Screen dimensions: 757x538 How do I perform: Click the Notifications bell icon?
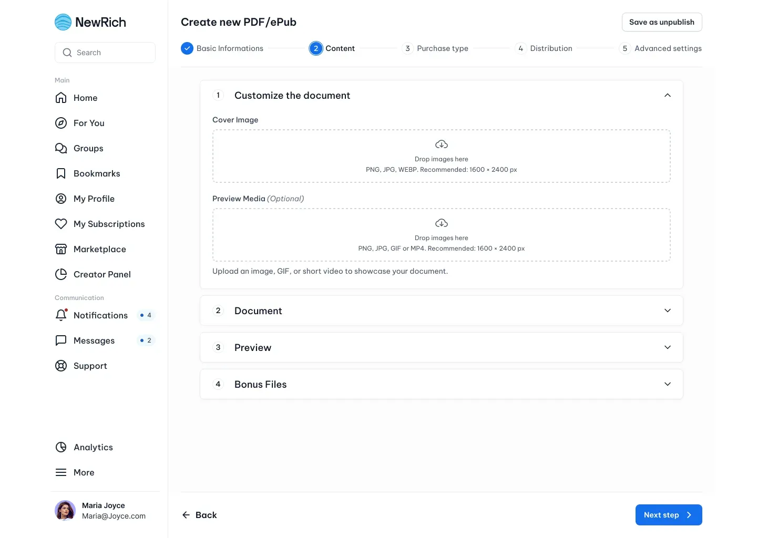[x=61, y=315]
